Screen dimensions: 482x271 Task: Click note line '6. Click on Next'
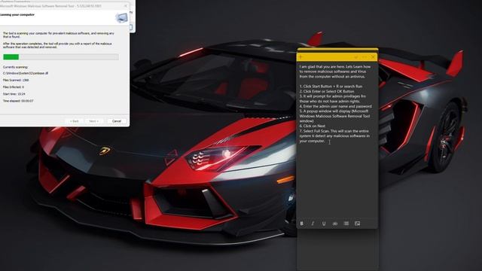click(313, 126)
